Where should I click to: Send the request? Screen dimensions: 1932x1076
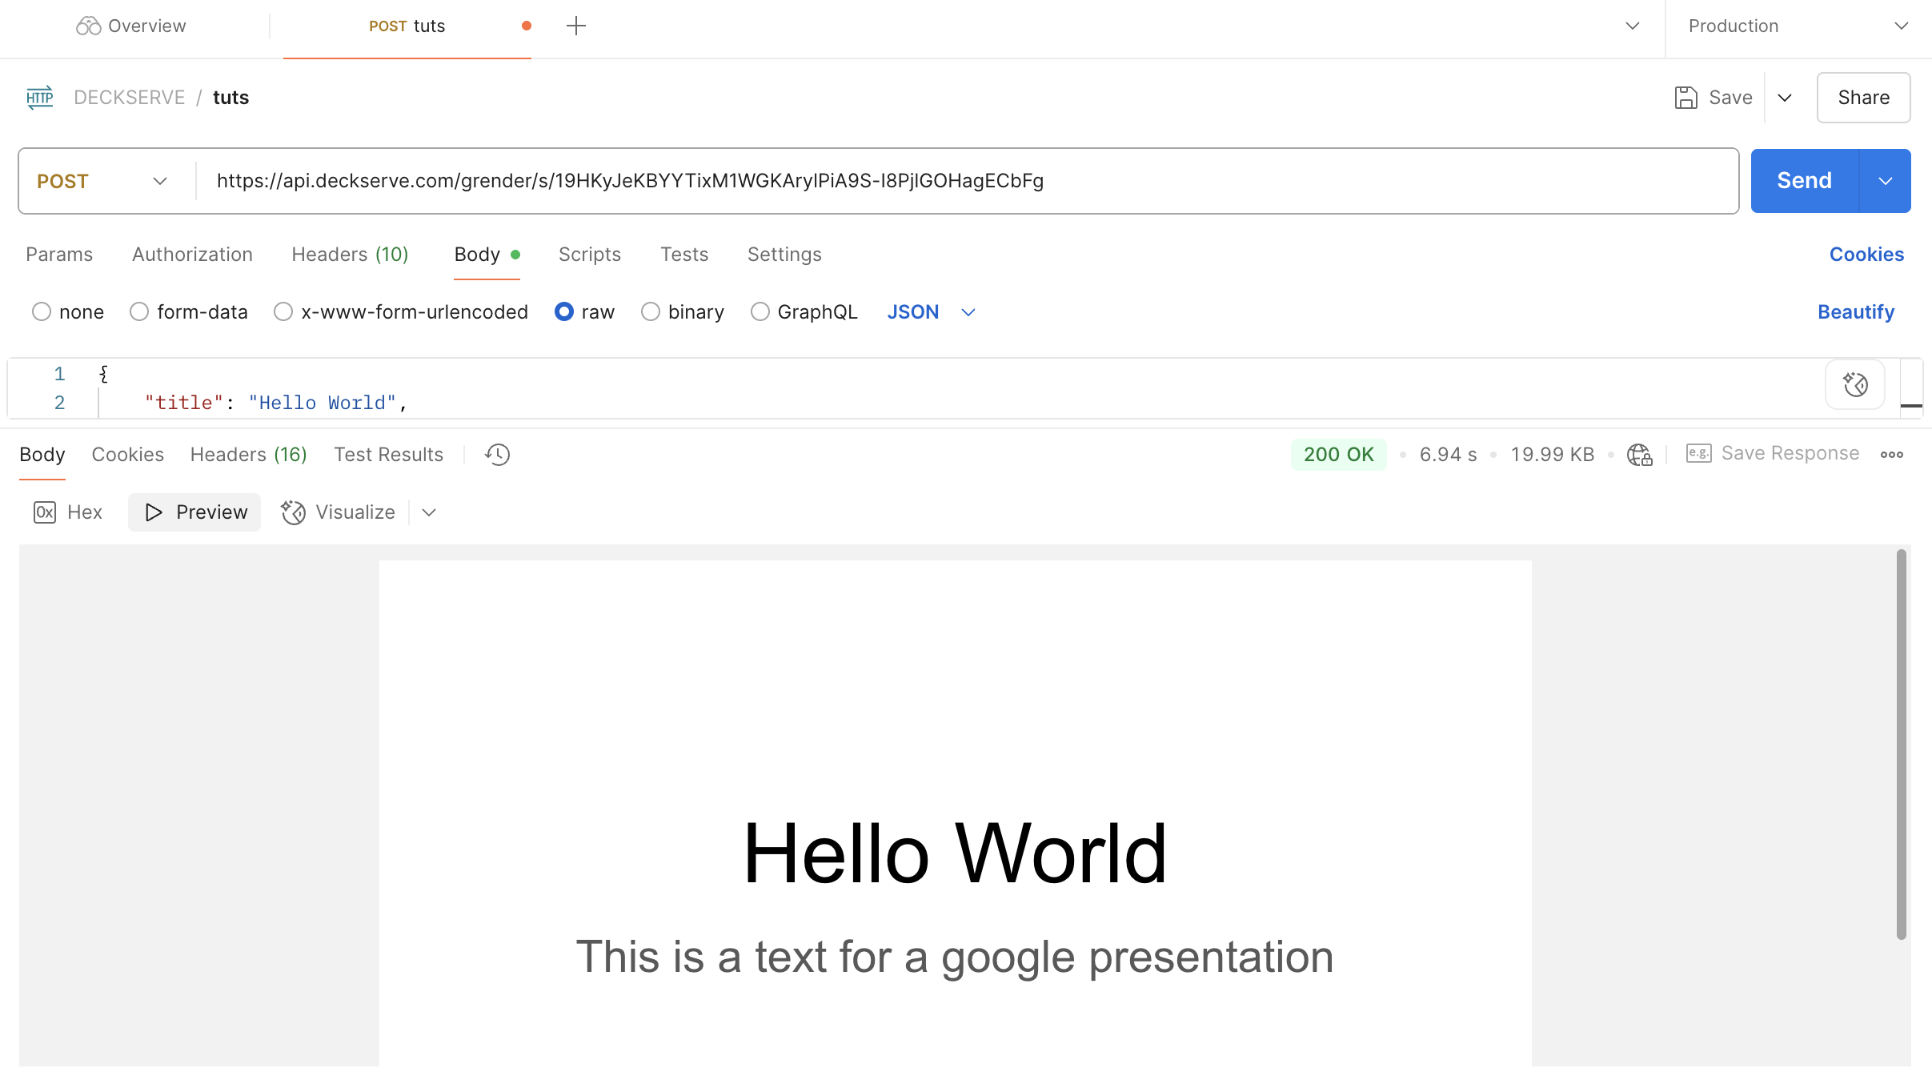click(1804, 181)
